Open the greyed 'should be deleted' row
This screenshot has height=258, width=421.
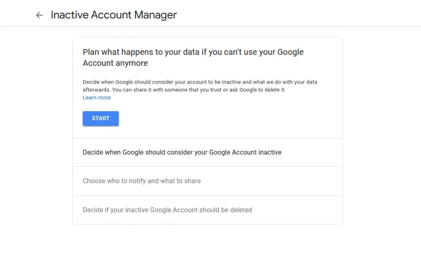[208, 210]
